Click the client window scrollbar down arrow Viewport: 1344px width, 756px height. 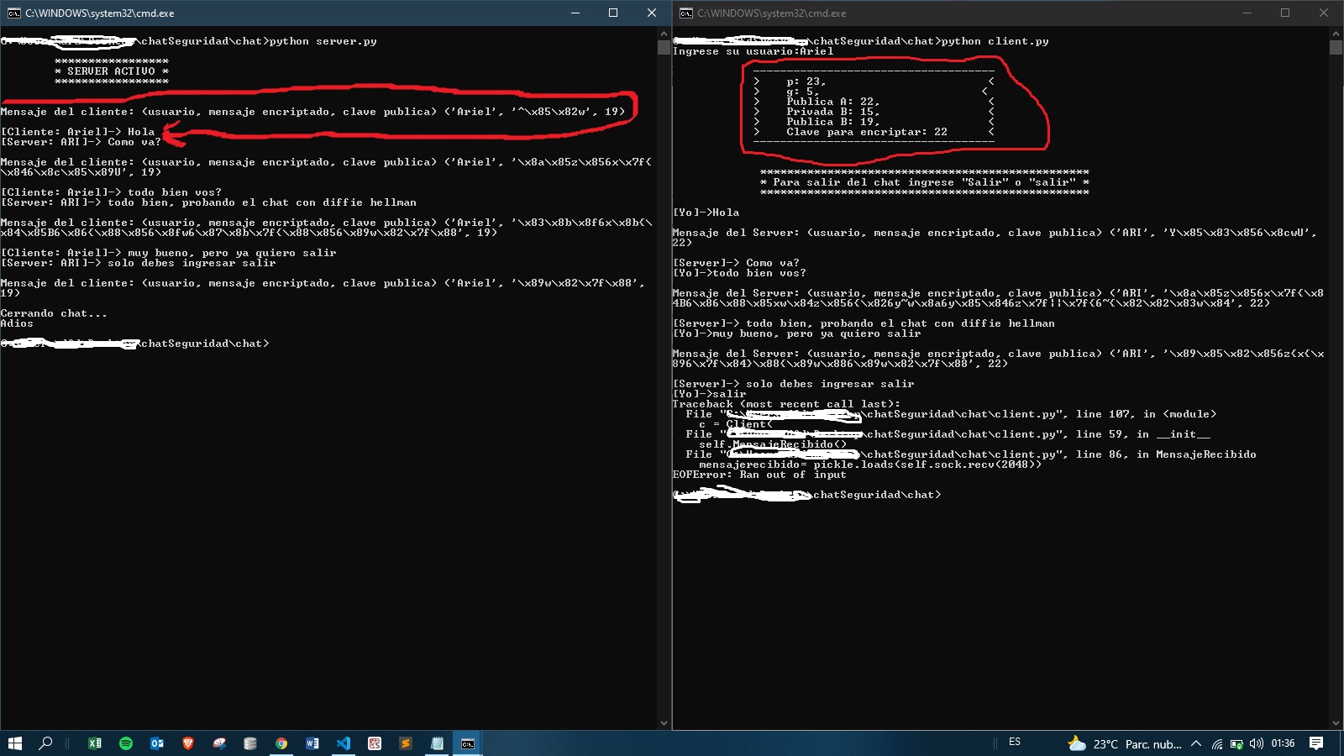1336,722
